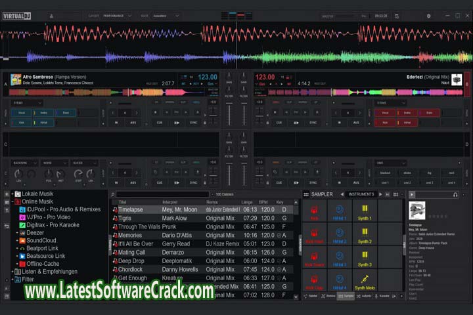This screenshot has height=315, width=473.
Task: Switch to Sampler tab at browser bottom
Action: 346,297
